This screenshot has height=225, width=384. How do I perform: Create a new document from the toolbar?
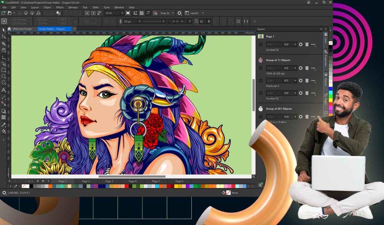[3, 13]
